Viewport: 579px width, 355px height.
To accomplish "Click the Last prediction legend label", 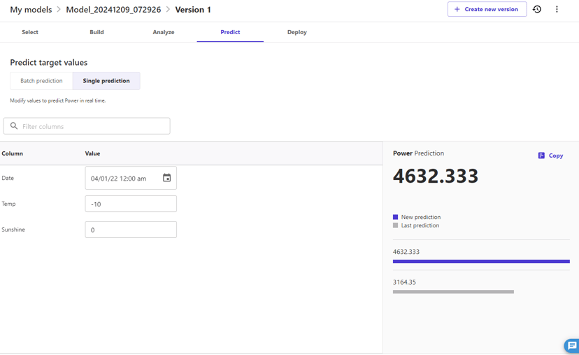I will tap(420, 225).
